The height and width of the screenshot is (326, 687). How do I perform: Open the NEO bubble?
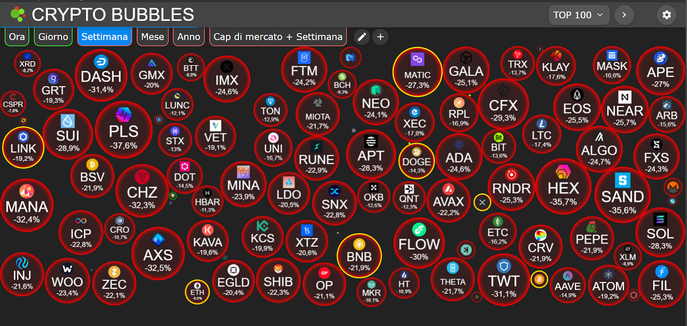(376, 102)
